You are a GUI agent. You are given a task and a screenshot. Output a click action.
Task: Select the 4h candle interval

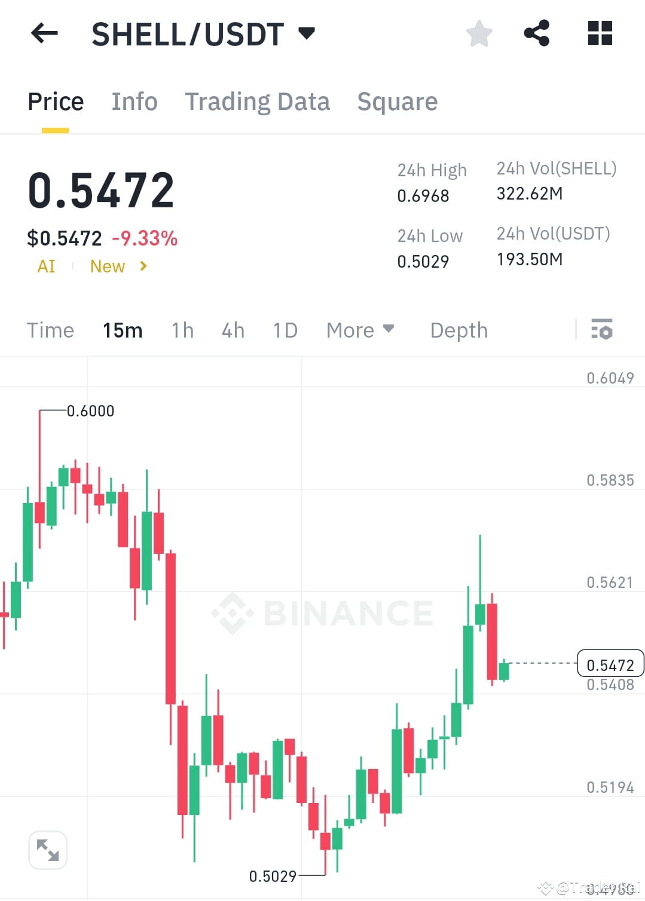tap(233, 330)
